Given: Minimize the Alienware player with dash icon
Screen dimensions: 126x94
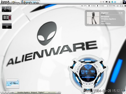Looking at the screenshot, I should point(98,69).
